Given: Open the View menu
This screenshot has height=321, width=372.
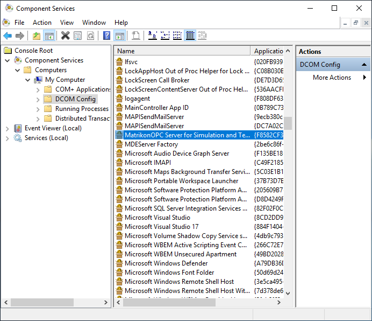Looking at the screenshot, I should point(67,23).
